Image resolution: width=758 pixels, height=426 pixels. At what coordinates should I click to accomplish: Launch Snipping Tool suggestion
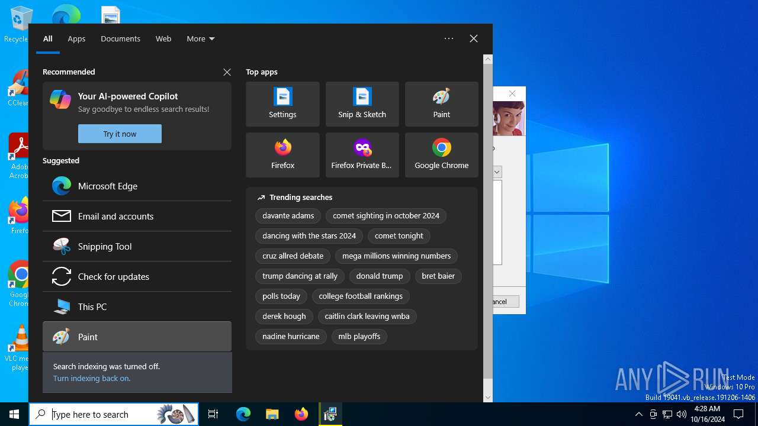click(137, 246)
